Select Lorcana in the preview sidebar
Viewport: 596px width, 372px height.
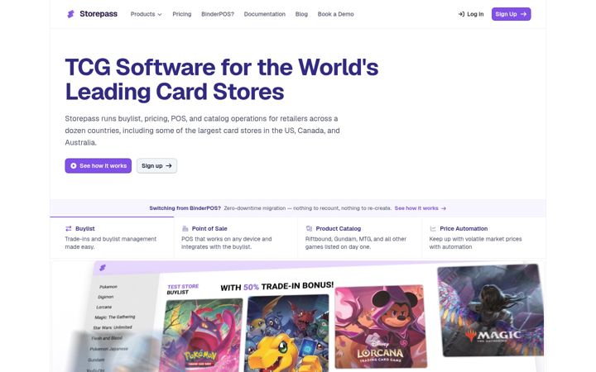tap(103, 307)
